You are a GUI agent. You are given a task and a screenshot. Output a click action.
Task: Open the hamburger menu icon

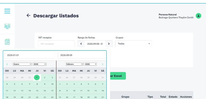click(7, 11)
